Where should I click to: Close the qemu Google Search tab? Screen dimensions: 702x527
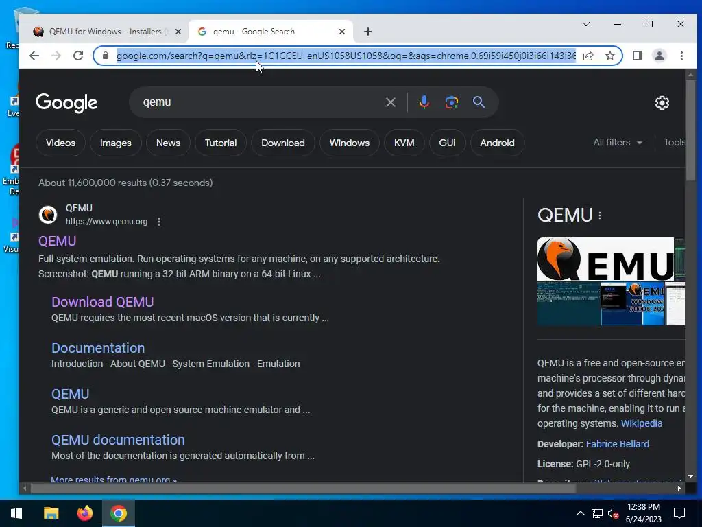click(x=341, y=32)
